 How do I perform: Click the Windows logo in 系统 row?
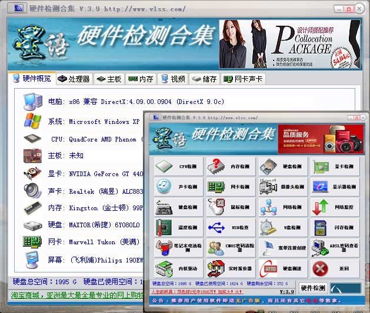click(x=33, y=121)
